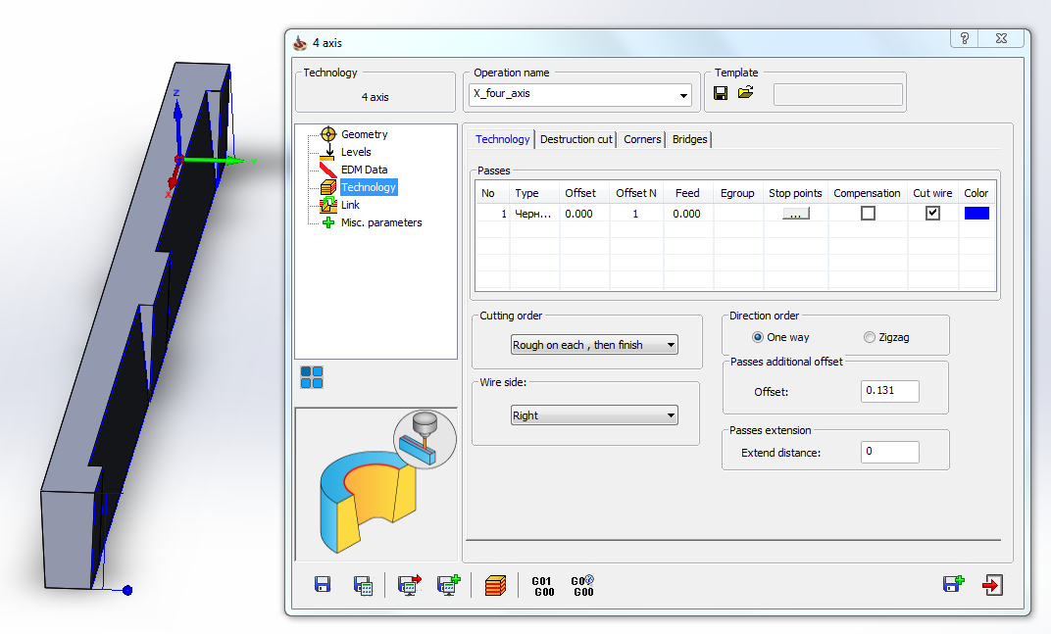This screenshot has height=634, width=1051.
Task: Click the Misc. parameters green plus icon
Action: coord(328,222)
